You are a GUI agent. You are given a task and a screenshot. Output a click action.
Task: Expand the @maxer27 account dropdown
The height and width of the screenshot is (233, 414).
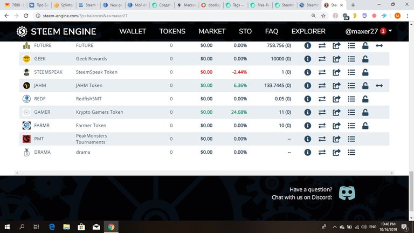[369, 31]
